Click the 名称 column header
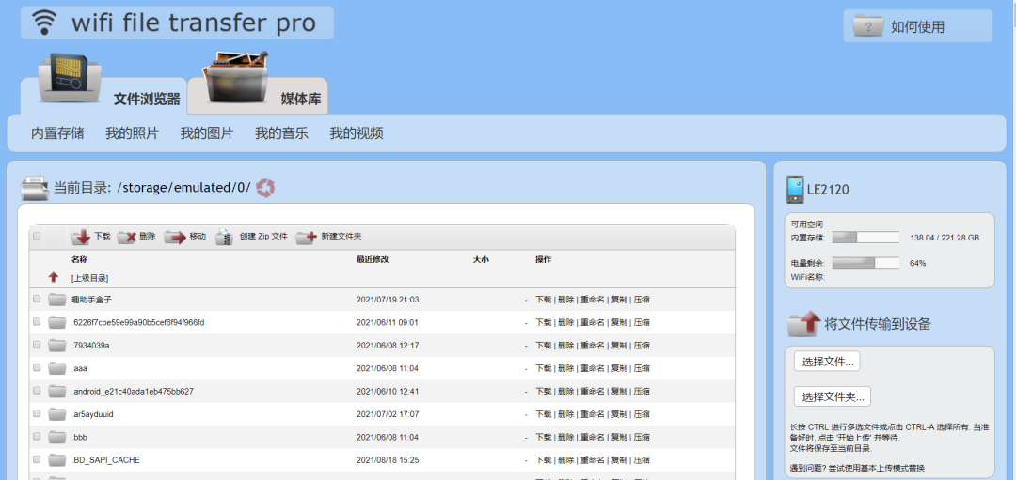 (79, 259)
